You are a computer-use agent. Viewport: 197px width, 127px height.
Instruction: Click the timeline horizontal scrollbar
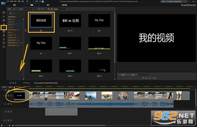(x=60, y=125)
